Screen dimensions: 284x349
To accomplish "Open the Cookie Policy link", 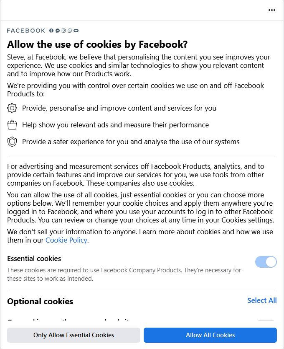I will point(66,240).
